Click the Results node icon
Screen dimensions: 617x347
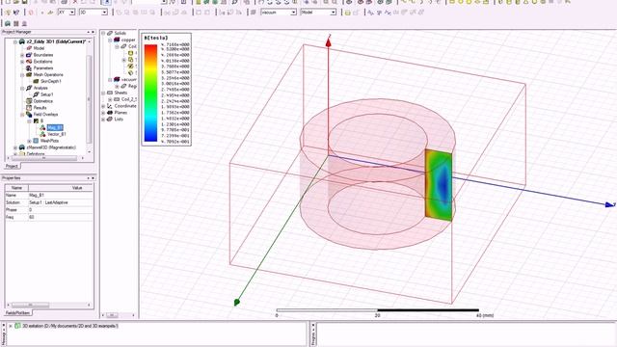pyautogui.click(x=29, y=107)
